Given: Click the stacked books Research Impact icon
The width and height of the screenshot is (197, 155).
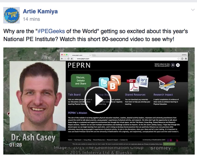Looking at the screenshot, I should coord(167,83).
